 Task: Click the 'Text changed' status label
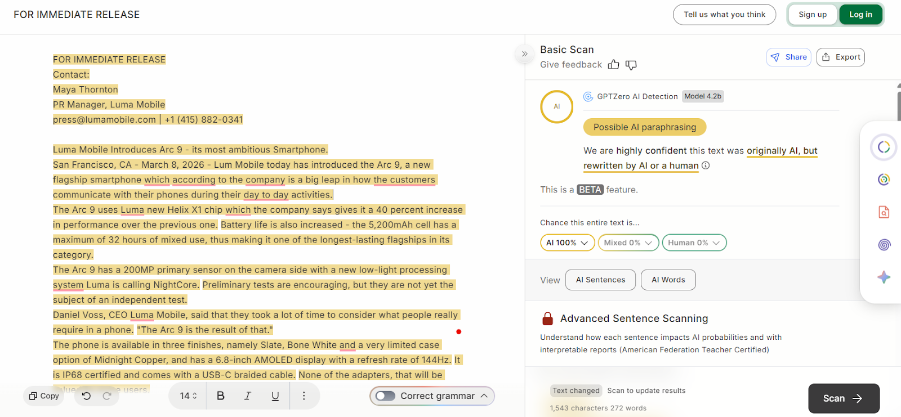(576, 391)
